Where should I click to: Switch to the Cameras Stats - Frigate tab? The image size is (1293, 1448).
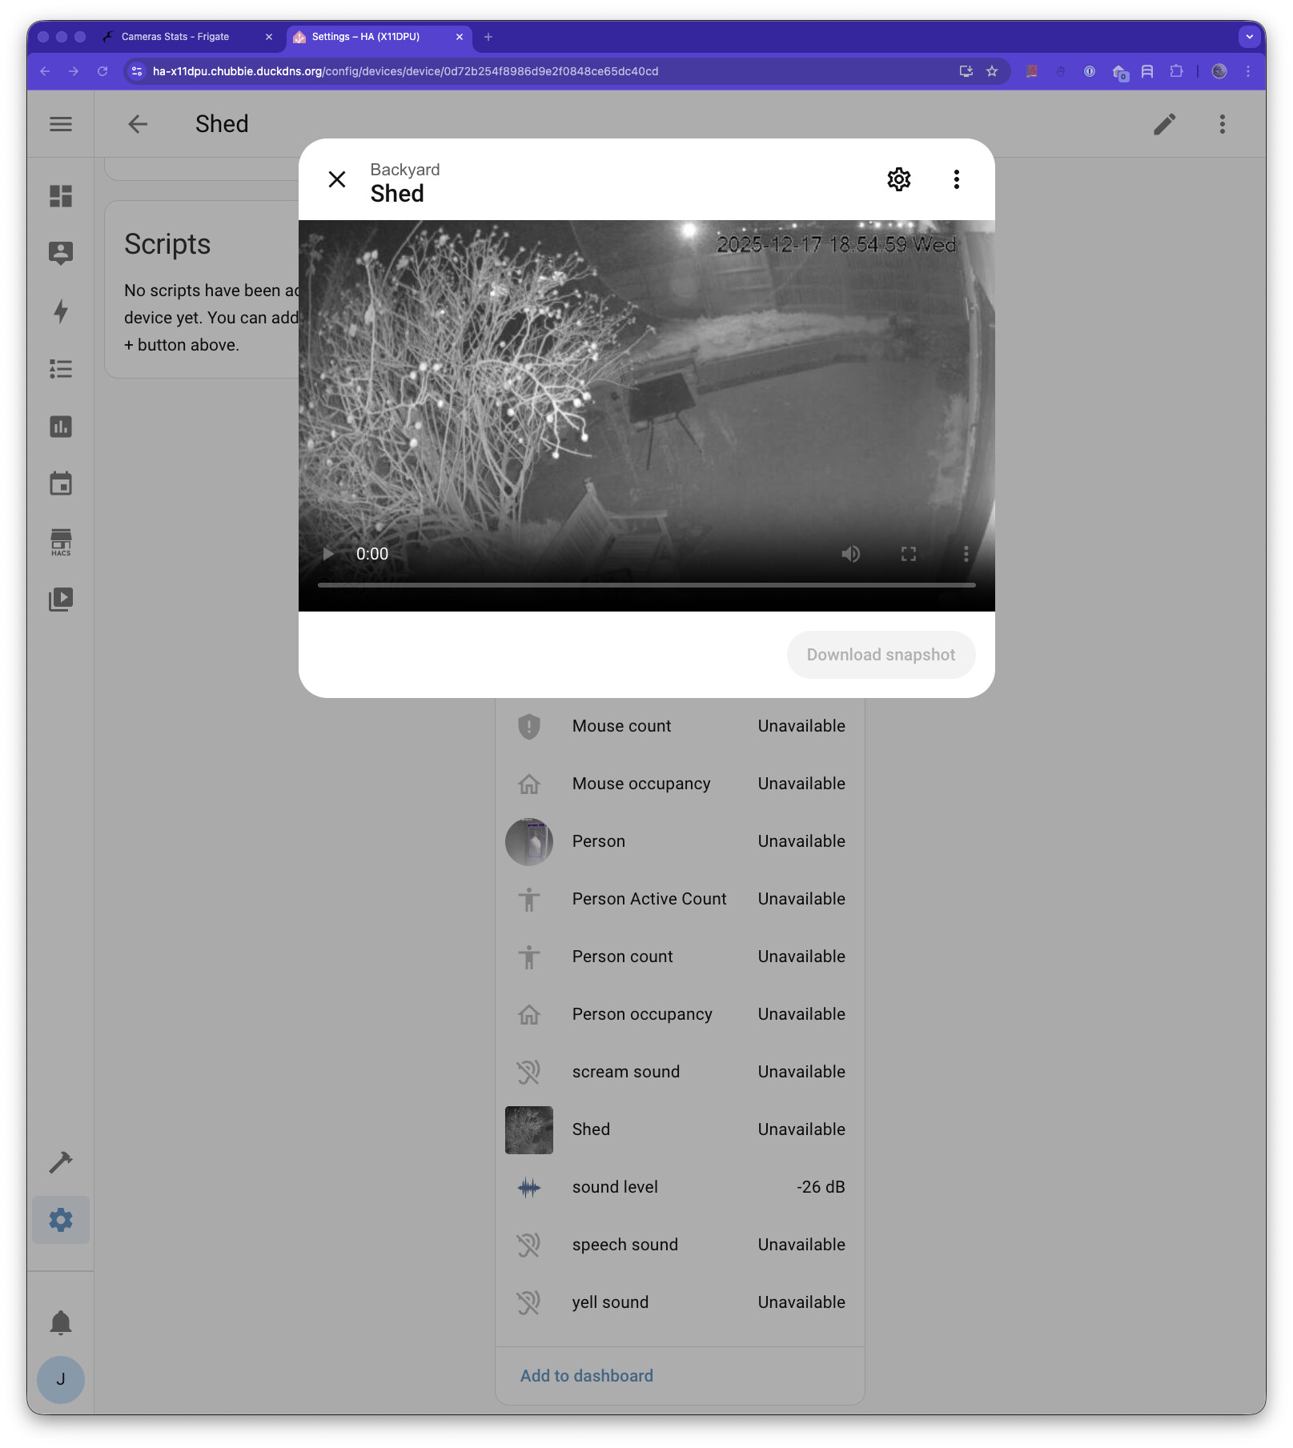pyautogui.click(x=187, y=37)
